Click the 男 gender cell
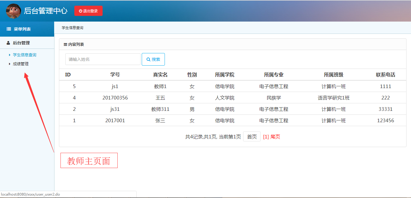Screen dimensions: 411x198 (x=192, y=109)
